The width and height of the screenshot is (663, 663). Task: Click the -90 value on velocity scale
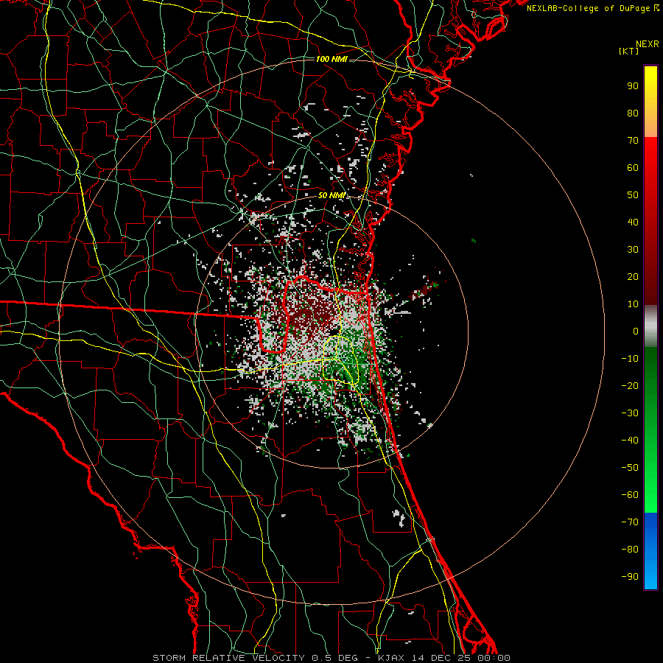[x=630, y=577]
